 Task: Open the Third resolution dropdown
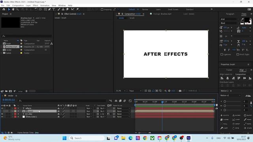click(135, 91)
